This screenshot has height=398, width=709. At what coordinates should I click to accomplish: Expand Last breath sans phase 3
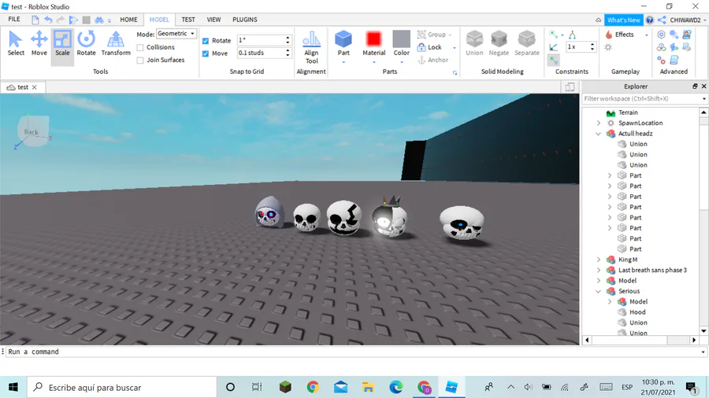(x=599, y=270)
